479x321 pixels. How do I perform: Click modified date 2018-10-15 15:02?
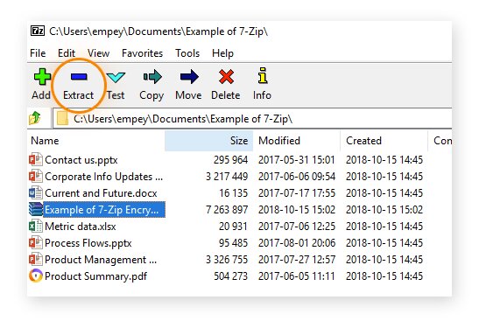[297, 210]
